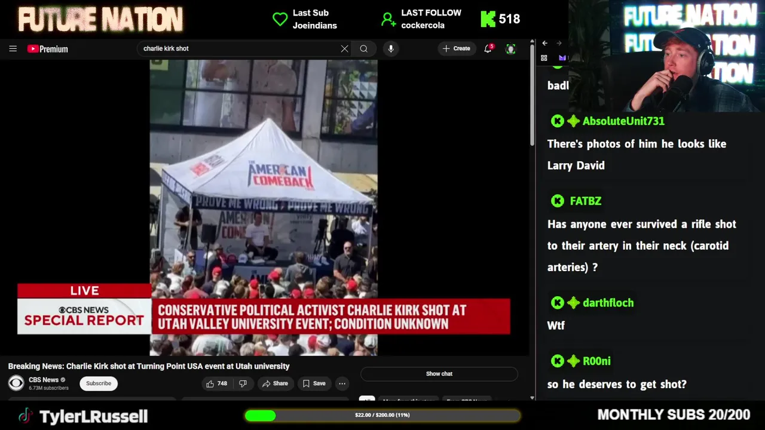This screenshot has width=765, height=430.
Task: Open chat user AbsoluteUnit731's name
Action: pos(623,121)
